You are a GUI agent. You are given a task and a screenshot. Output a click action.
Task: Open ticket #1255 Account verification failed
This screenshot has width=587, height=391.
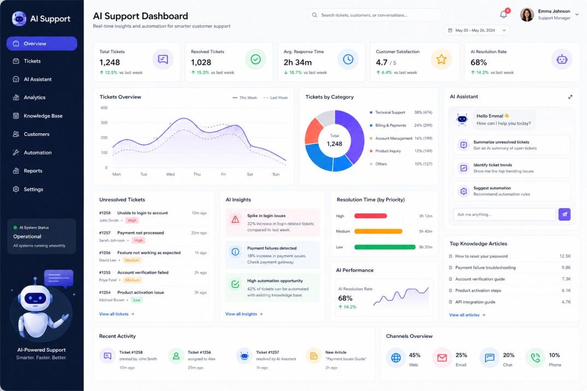153,276
